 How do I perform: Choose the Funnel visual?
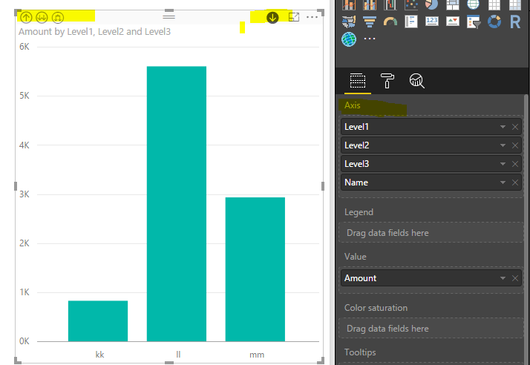[x=370, y=22]
